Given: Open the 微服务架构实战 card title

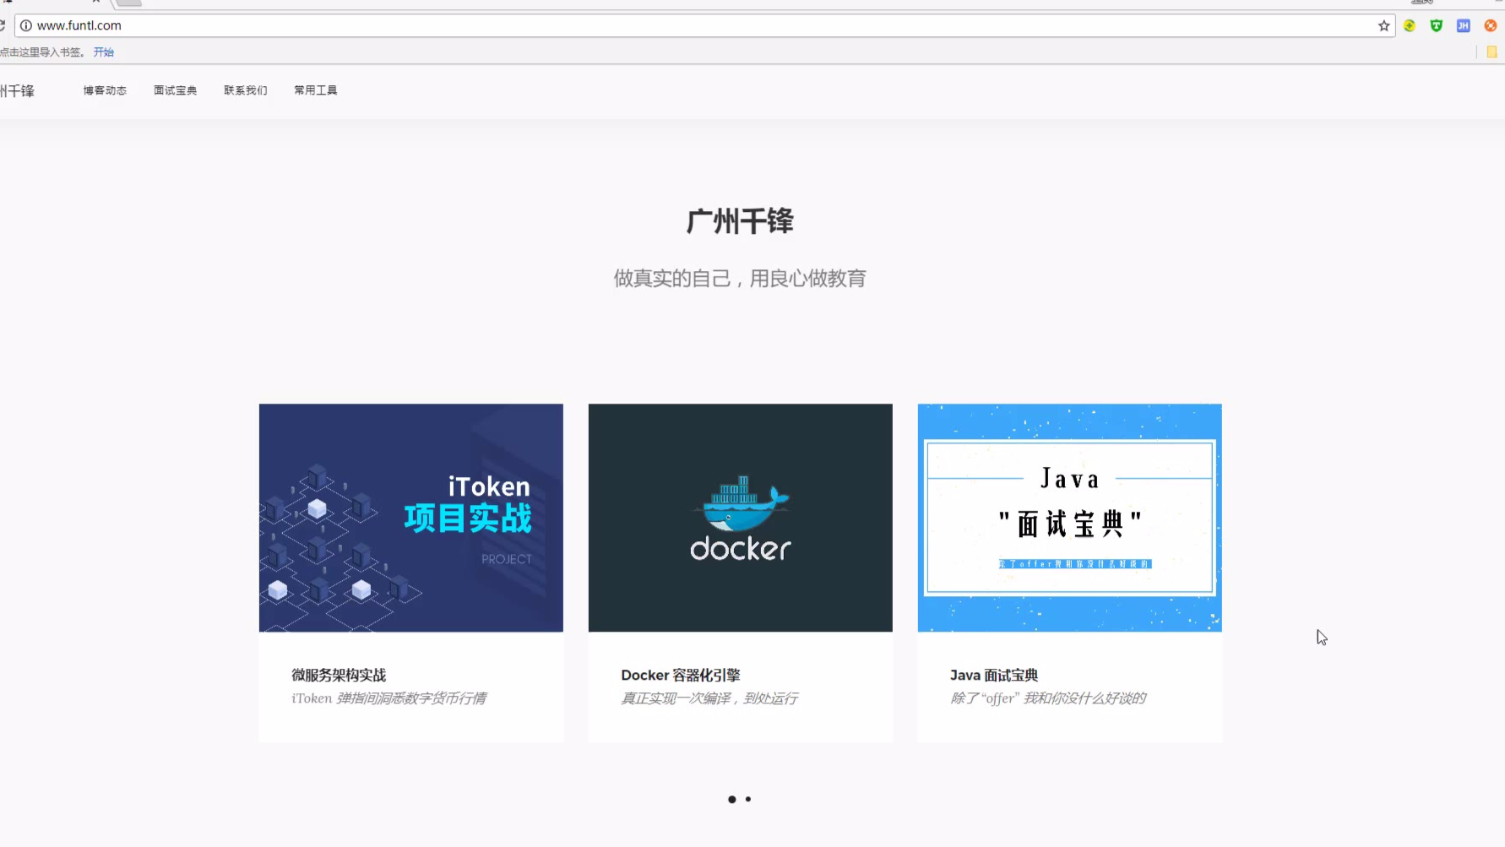Looking at the screenshot, I should pos(339,675).
